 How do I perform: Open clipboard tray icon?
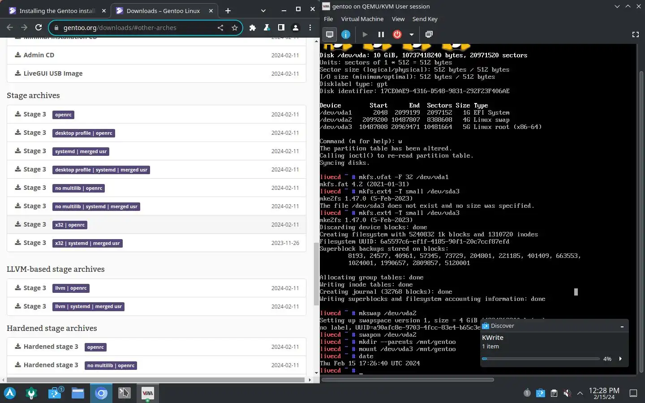coord(554,393)
